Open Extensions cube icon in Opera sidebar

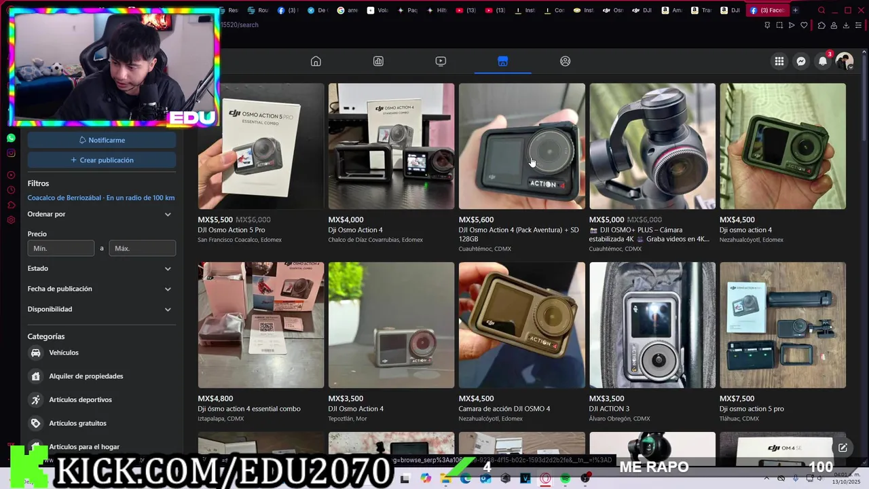[x=11, y=205]
